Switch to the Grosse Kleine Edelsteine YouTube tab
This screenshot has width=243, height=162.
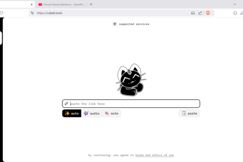(61, 4)
